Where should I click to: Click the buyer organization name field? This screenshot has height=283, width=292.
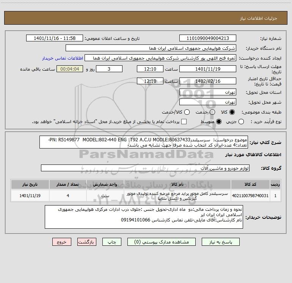coord(151,48)
